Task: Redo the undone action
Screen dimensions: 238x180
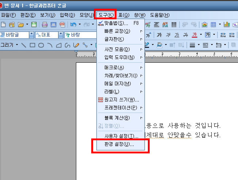Action: click(x=87, y=24)
